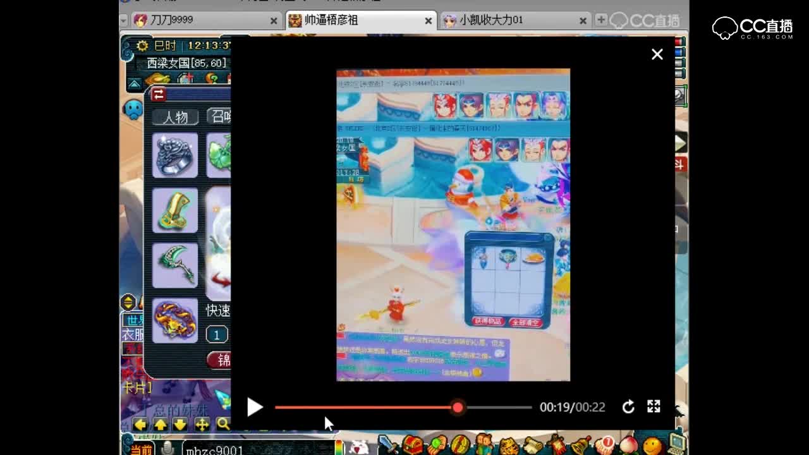
Task: Select the green leaf item slot
Action: point(219,155)
